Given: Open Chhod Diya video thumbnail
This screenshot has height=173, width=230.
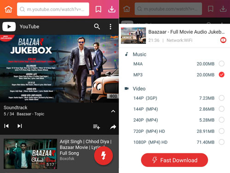Looking at the screenshot, I should click(30, 154).
